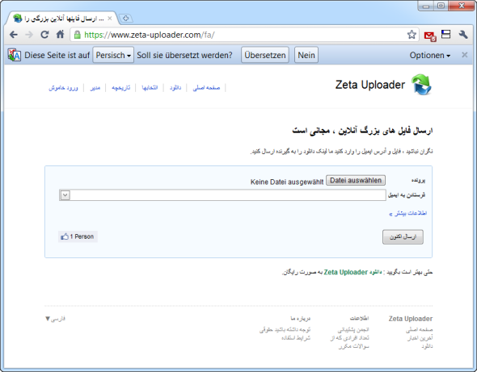Open the red mail extension icon

coord(430,36)
